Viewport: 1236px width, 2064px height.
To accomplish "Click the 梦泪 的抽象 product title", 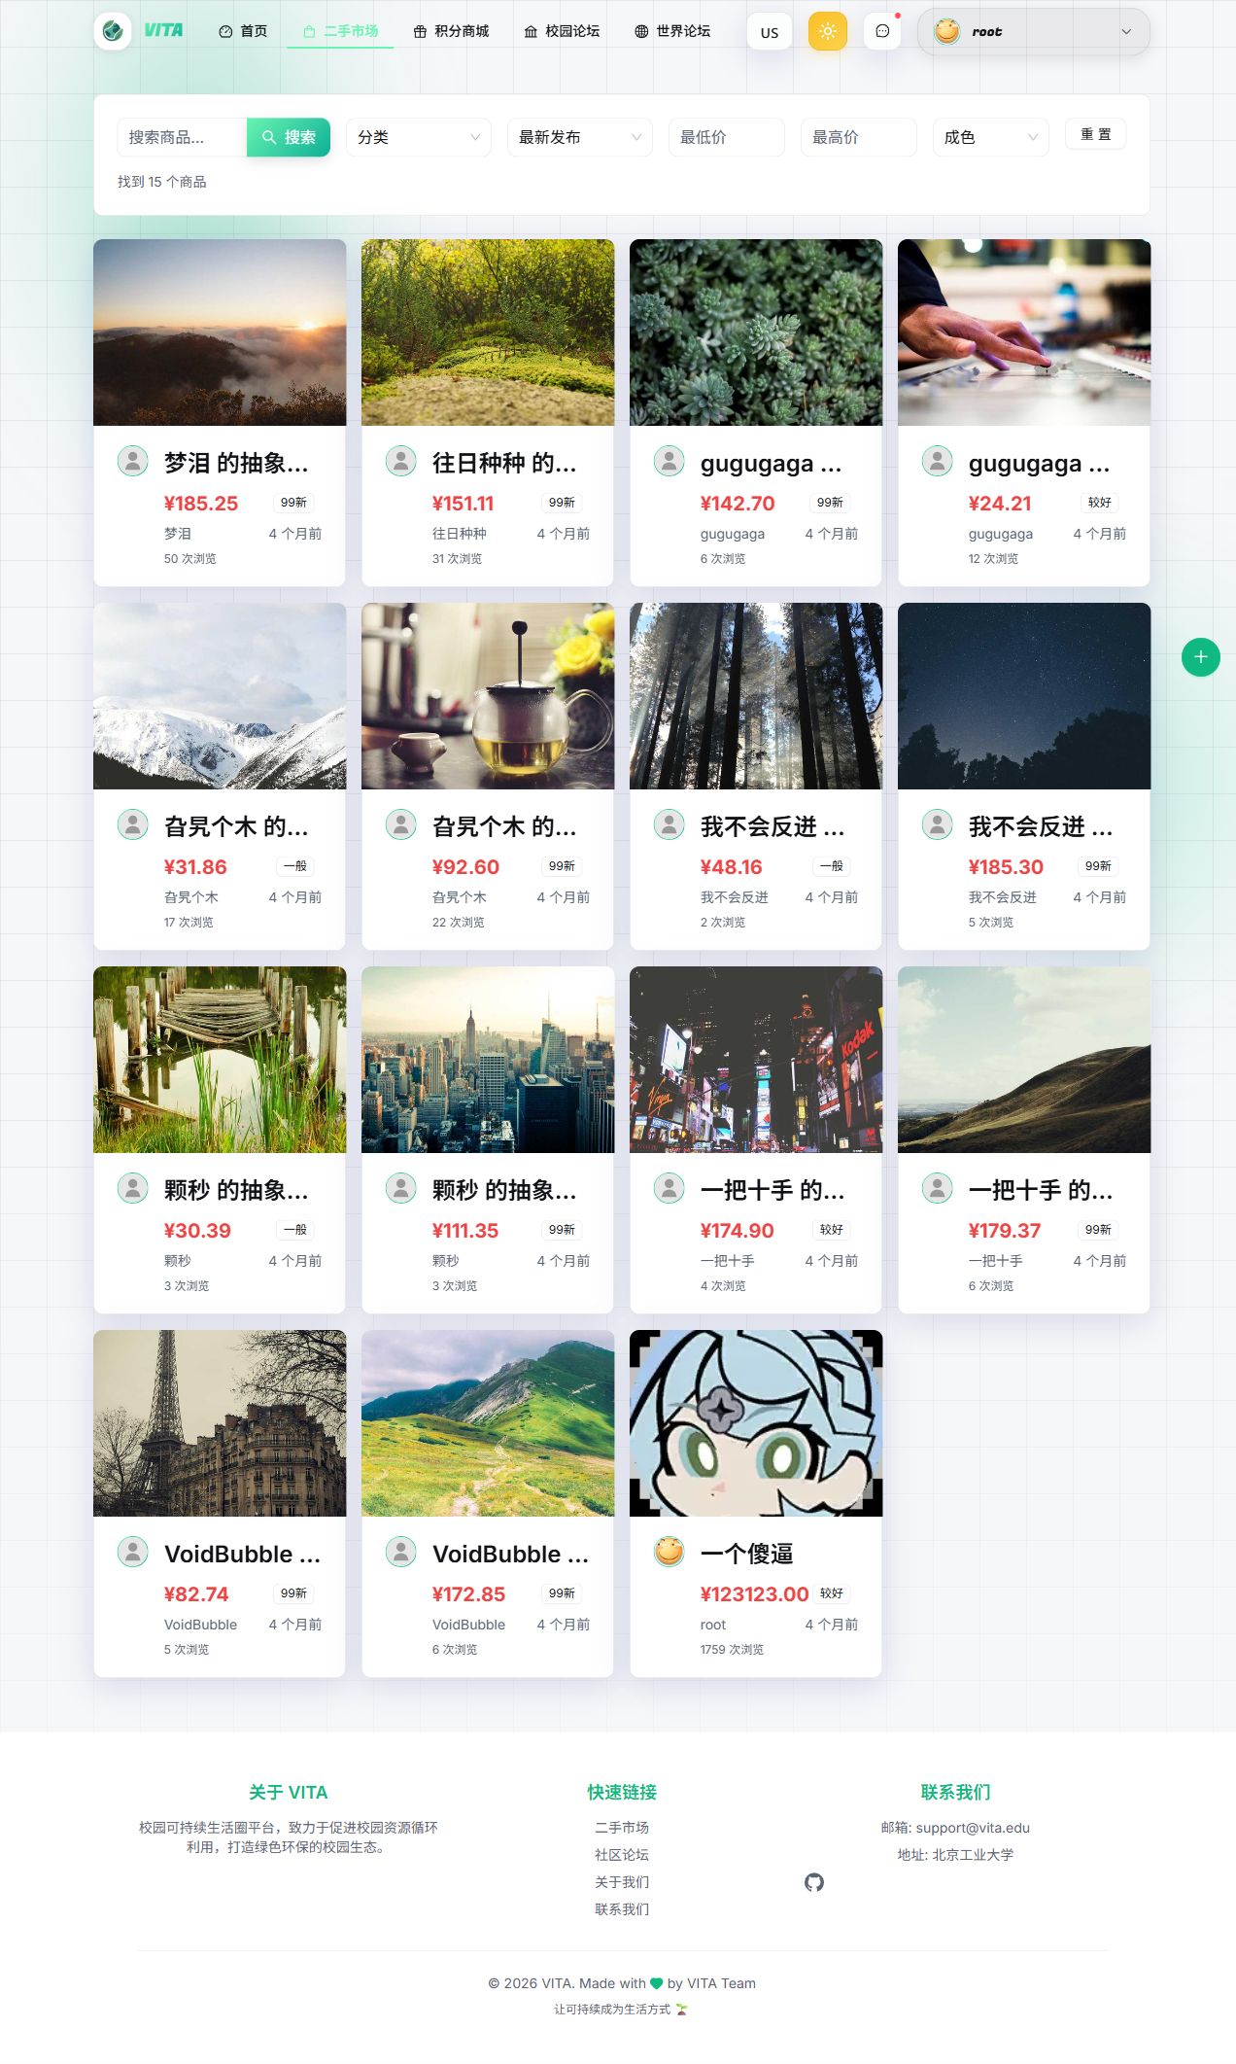I will 236,463.
